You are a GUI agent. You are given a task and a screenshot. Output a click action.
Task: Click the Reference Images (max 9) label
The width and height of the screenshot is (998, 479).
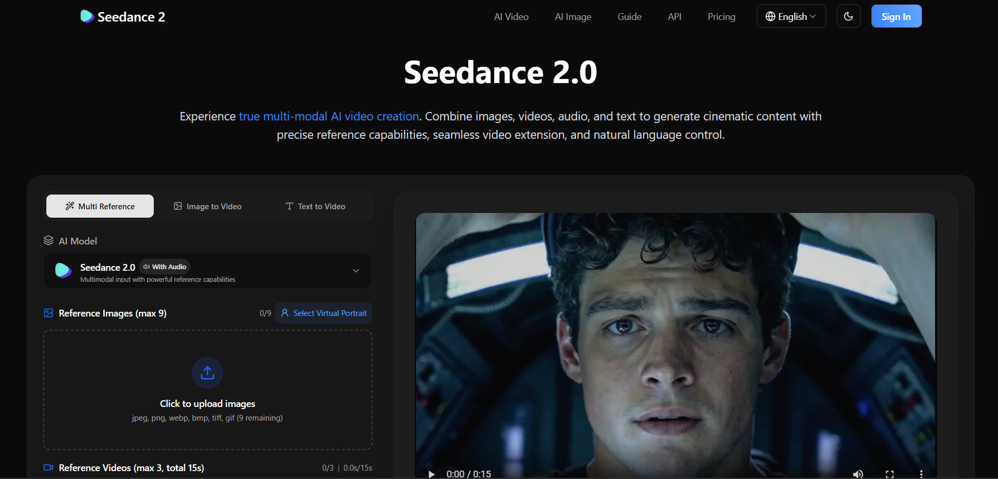tap(113, 313)
